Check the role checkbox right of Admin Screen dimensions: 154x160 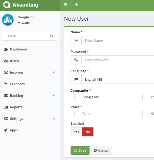145,114
